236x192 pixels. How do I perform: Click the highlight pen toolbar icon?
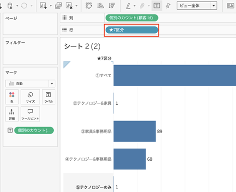pos(128,6)
